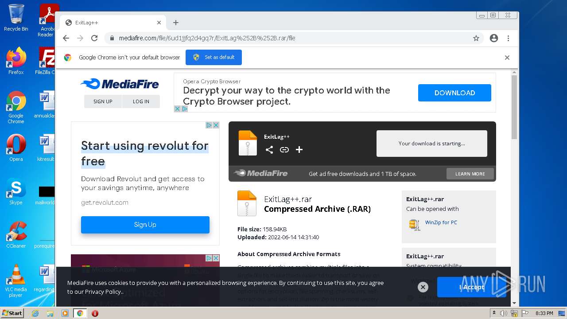Select the CCleaner desktop shortcut

pos(16,234)
